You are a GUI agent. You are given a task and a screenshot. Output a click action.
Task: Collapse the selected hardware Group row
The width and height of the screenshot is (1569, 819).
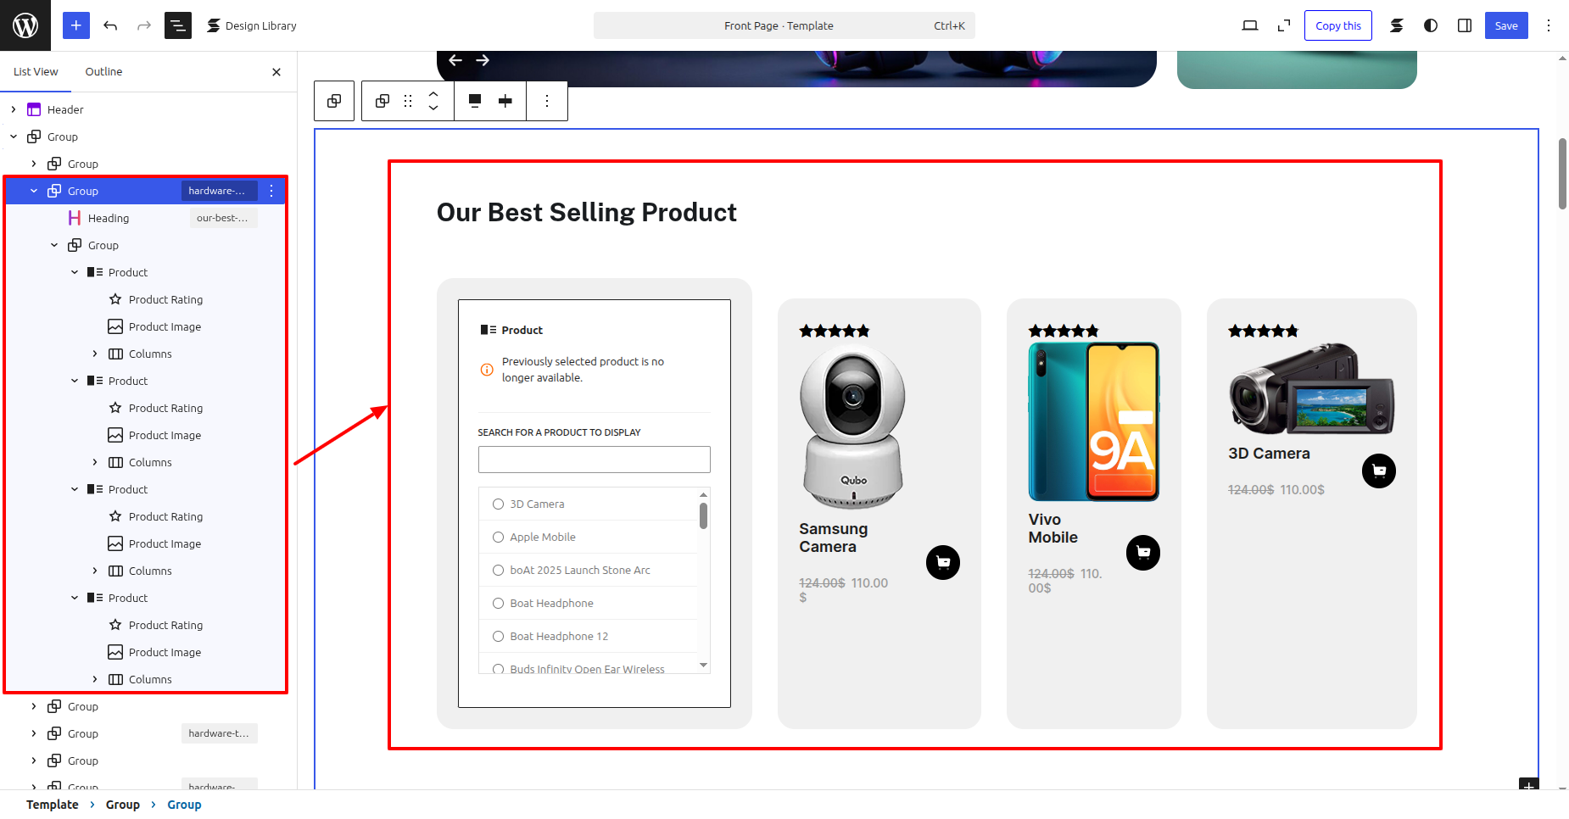click(x=34, y=191)
